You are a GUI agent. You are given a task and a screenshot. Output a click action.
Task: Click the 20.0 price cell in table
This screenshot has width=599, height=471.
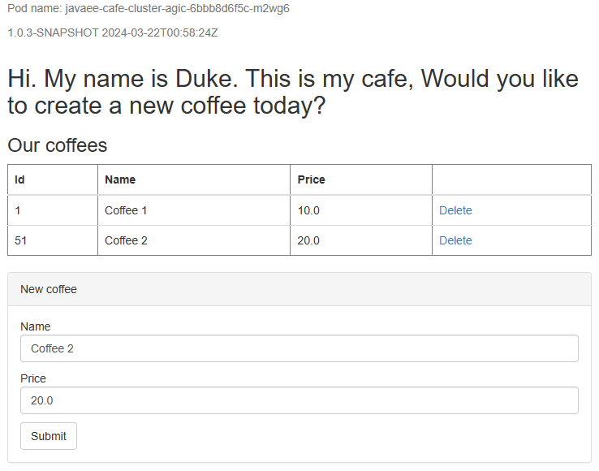[308, 240]
